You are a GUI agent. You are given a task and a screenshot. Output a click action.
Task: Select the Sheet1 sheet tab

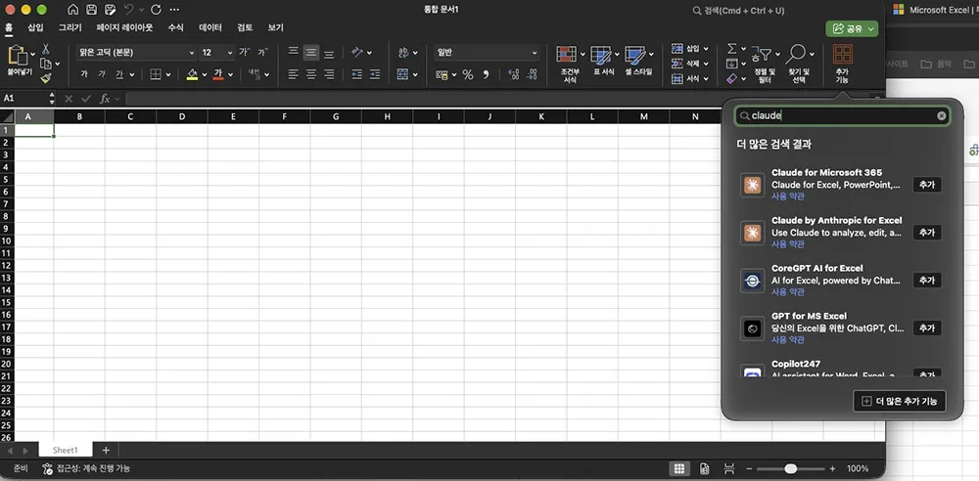tap(66, 450)
